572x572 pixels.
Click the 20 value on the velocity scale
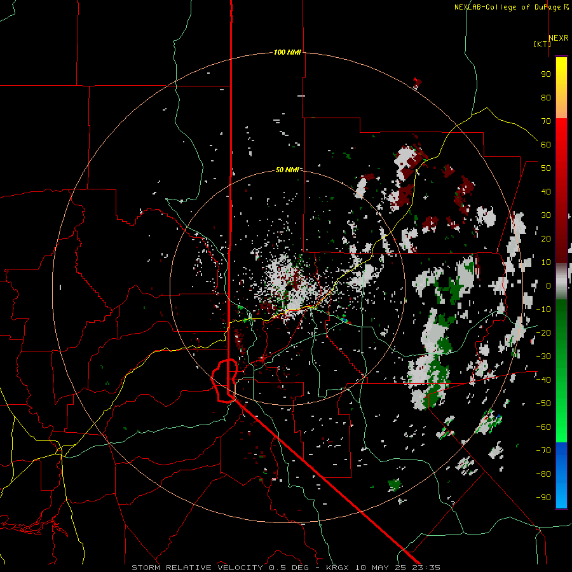pyautogui.click(x=546, y=239)
